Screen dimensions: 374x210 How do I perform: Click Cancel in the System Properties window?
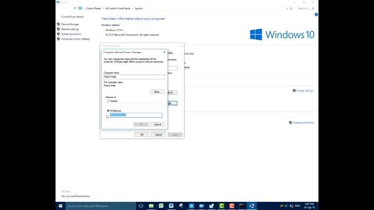point(158,135)
